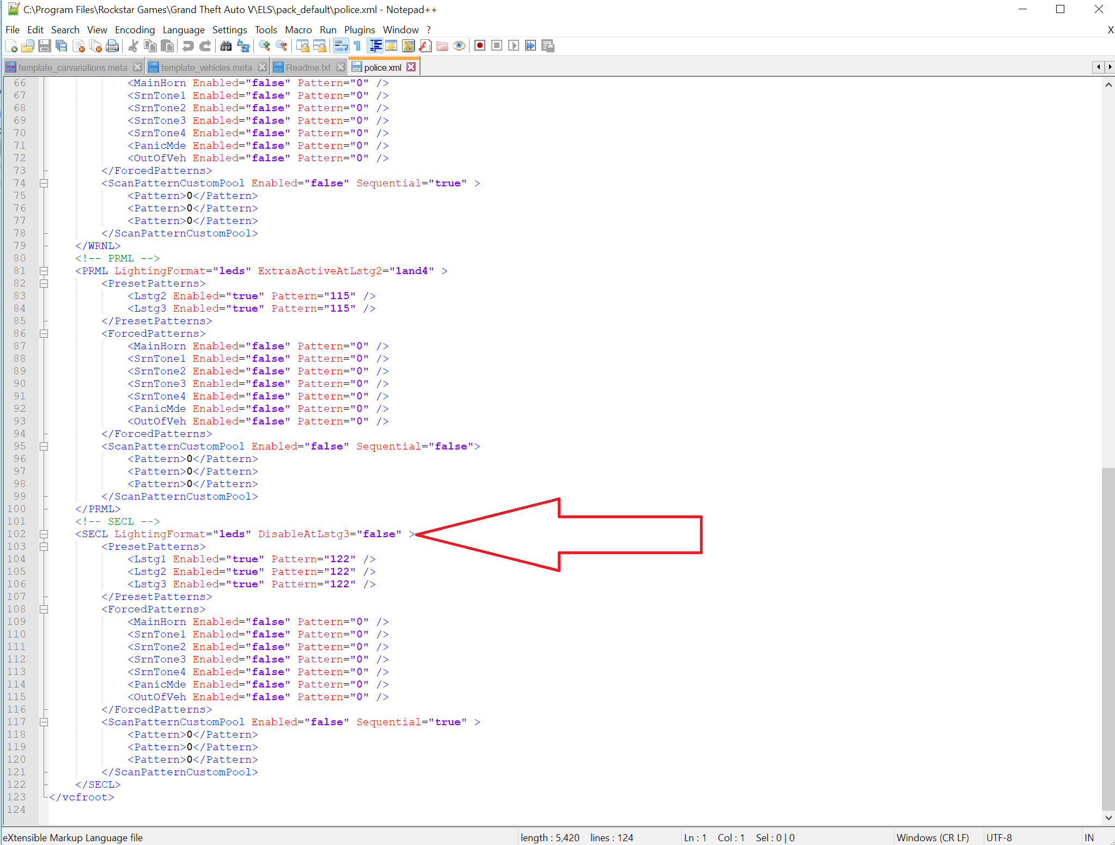The width and height of the screenshot is (1115, 845).
Task: Click the Windows (CR LF) status field
Action: point(932,837)
